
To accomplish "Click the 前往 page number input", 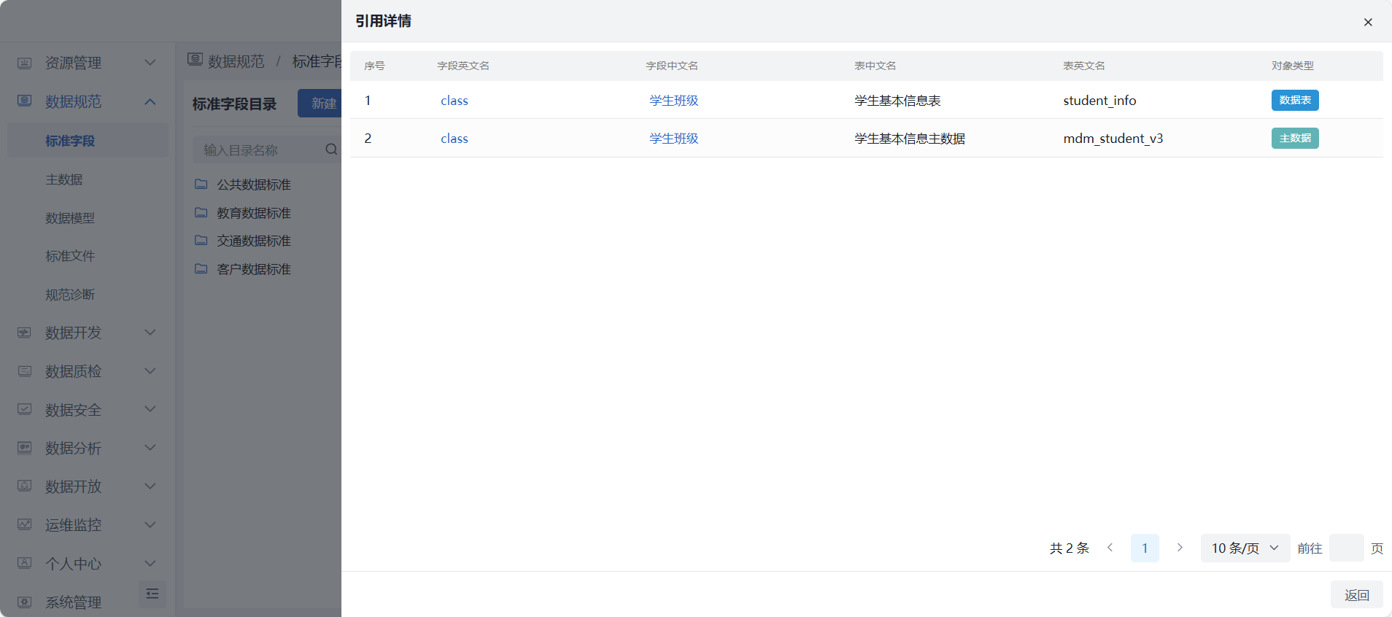I will [1346, 548].
